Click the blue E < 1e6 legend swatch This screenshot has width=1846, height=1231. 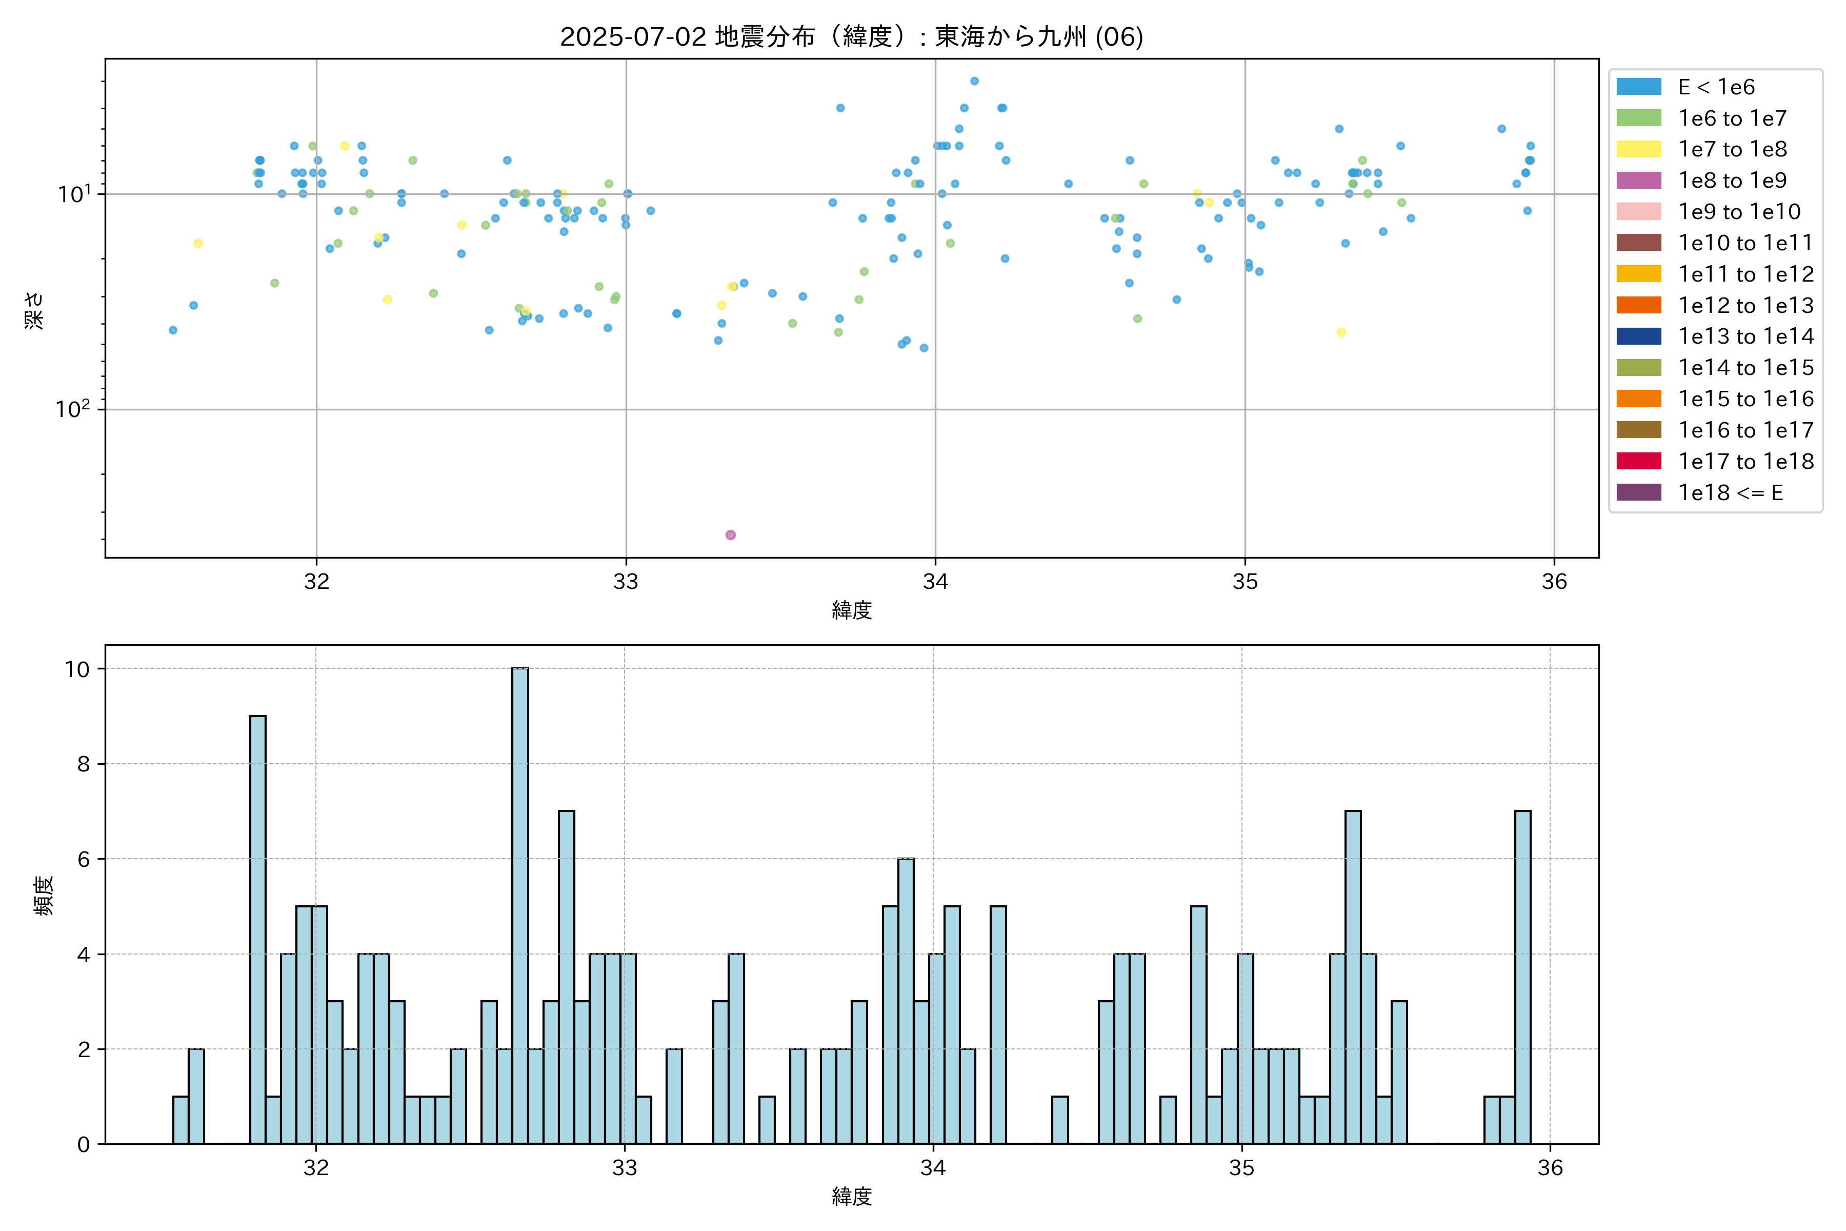pyautogui.click(x=1638, y=87)
